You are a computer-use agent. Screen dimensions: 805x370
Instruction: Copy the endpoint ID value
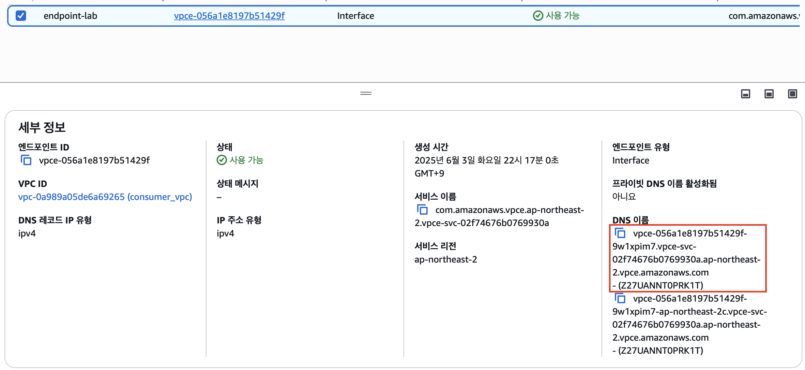point(26,160)
